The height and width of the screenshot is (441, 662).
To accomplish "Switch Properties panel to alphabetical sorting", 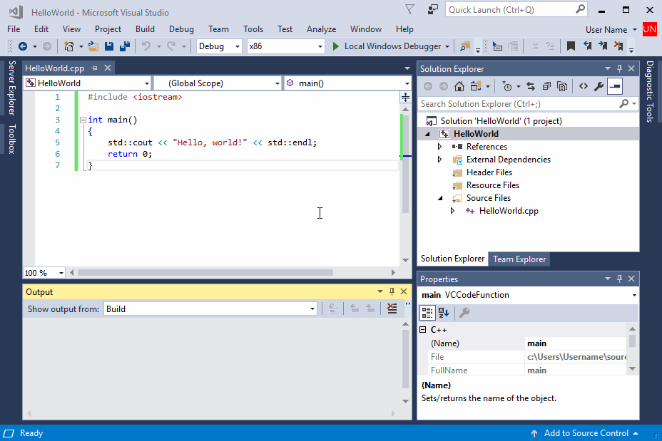I will coord(444,312).
